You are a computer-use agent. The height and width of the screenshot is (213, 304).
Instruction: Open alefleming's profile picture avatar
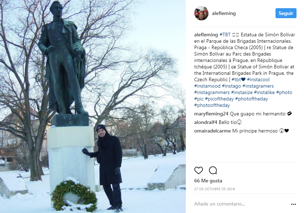click(x=201, y=13)
